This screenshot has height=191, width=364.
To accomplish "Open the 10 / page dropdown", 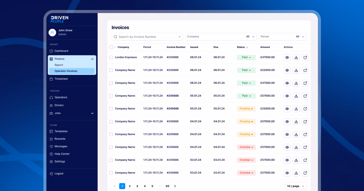I will (296, 186).
